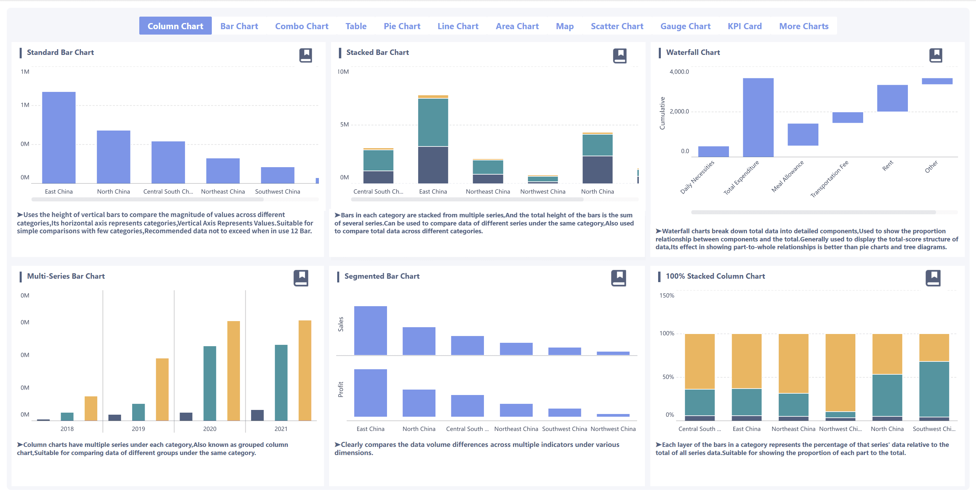Select the Column Chart tab
The height and width of the screenshot is (493, 976).
point(176,26)
